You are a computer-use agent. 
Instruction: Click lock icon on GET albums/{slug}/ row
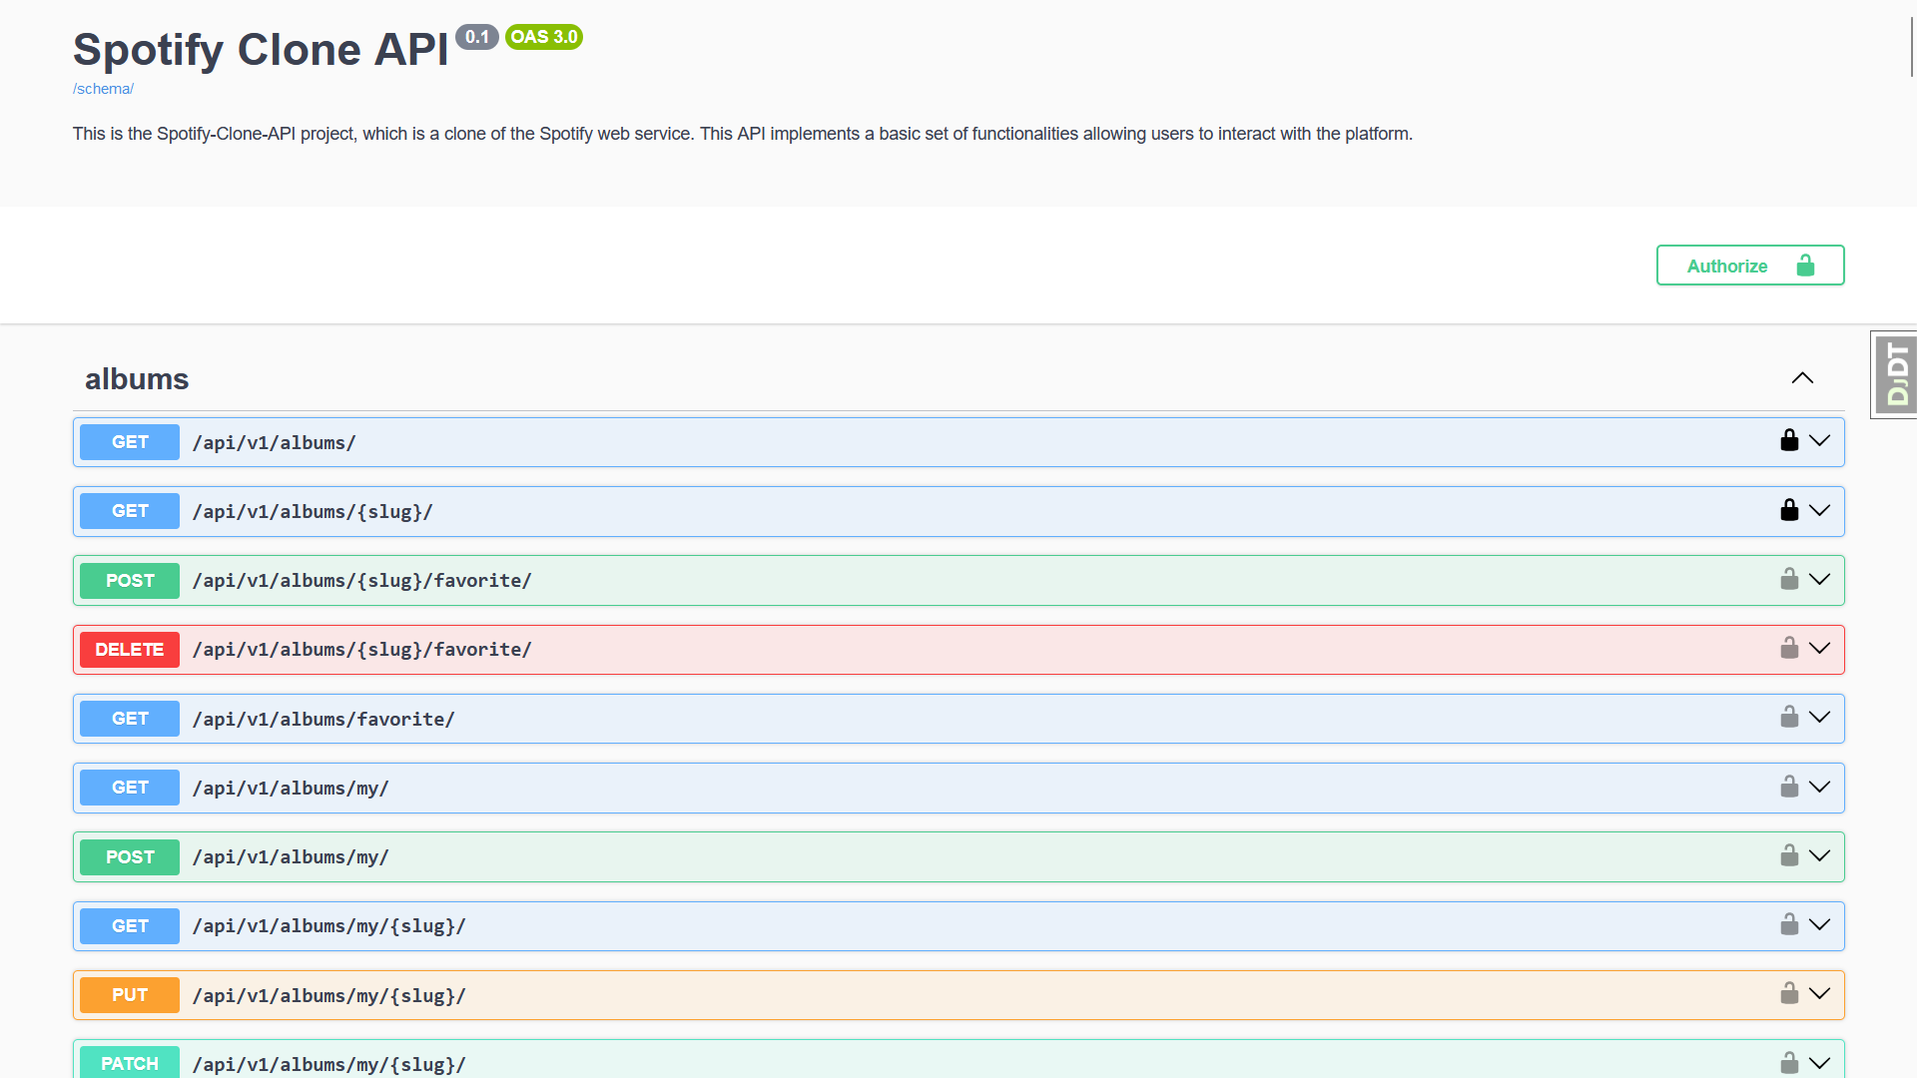tap(1789, 510)
